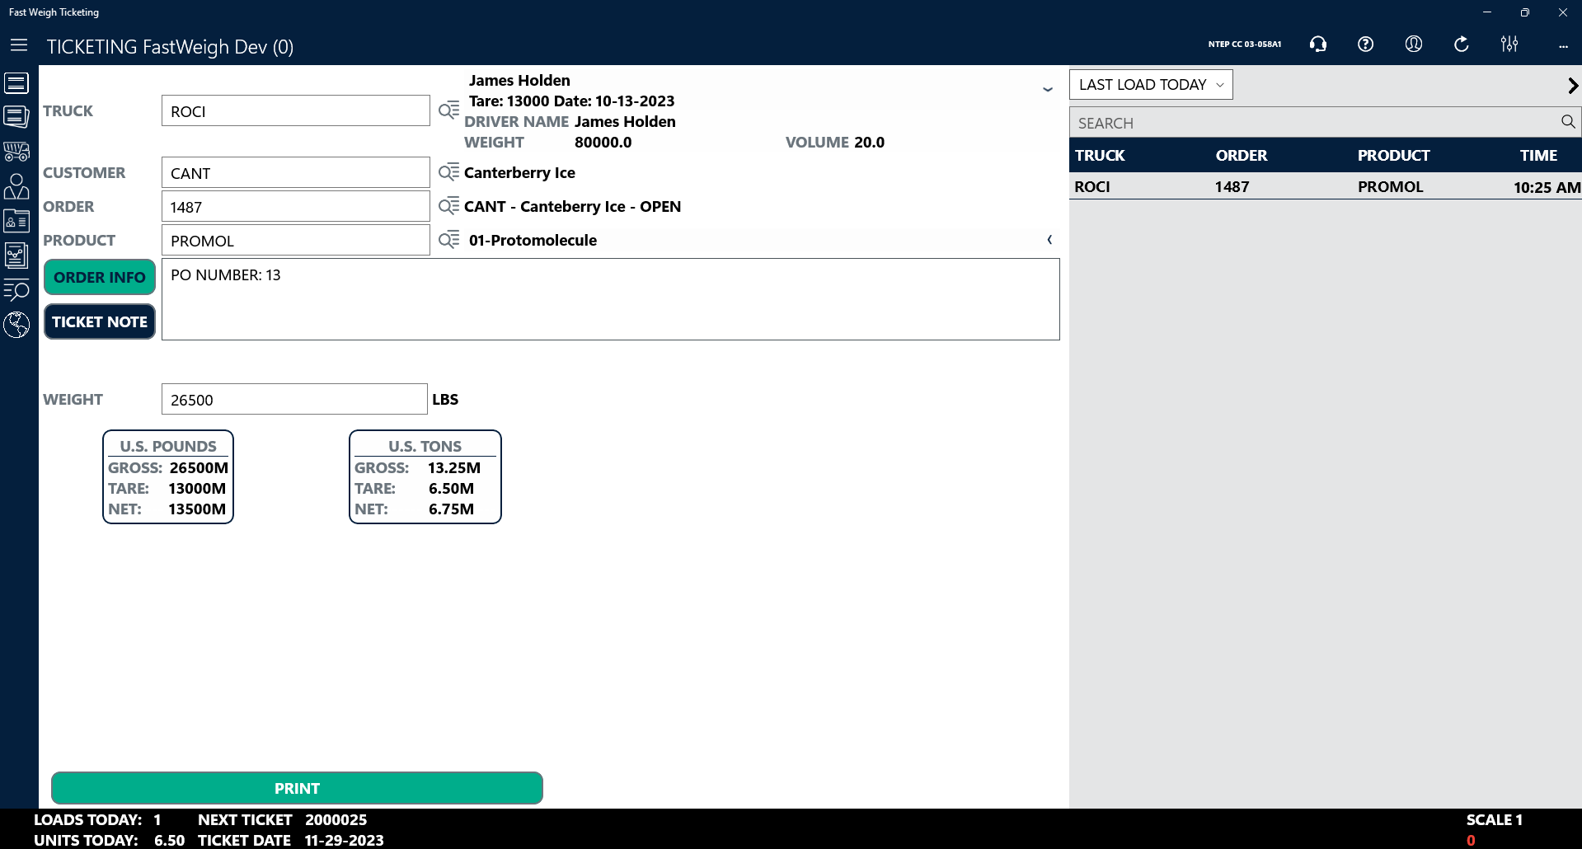Click the green PRINT button
Viewport: 1582px width, 849px height.
click(297, 788)
